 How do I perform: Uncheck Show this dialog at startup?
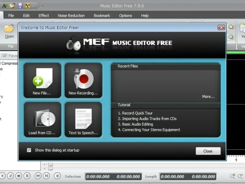pos(29,150)
